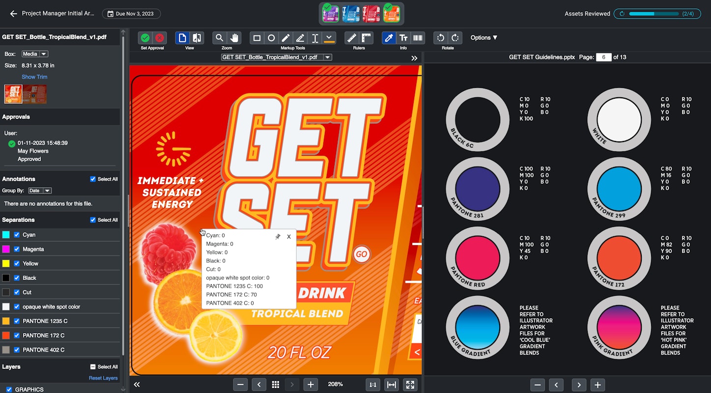711x393 pixels.
Task: Rotate the document counter-clockwise
Action: pyautogui.click(x=441, y=38)
